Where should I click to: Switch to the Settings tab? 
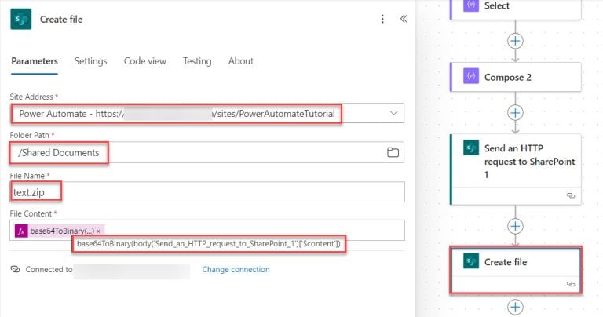tap(91, 61)
